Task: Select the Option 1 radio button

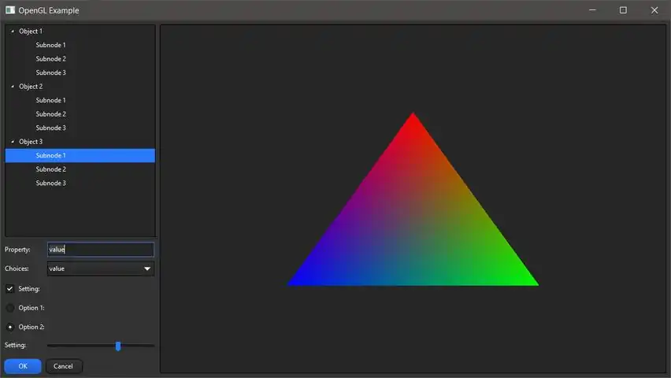Action: 10,308
